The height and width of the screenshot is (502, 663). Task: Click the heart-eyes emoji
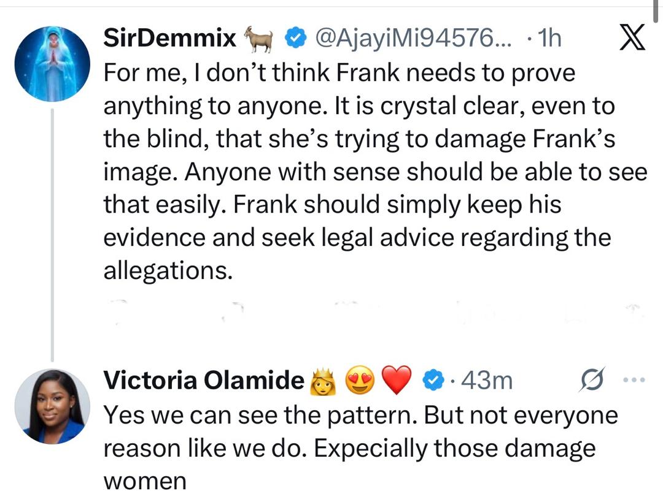pyautogui.click(x=360, y=380)
